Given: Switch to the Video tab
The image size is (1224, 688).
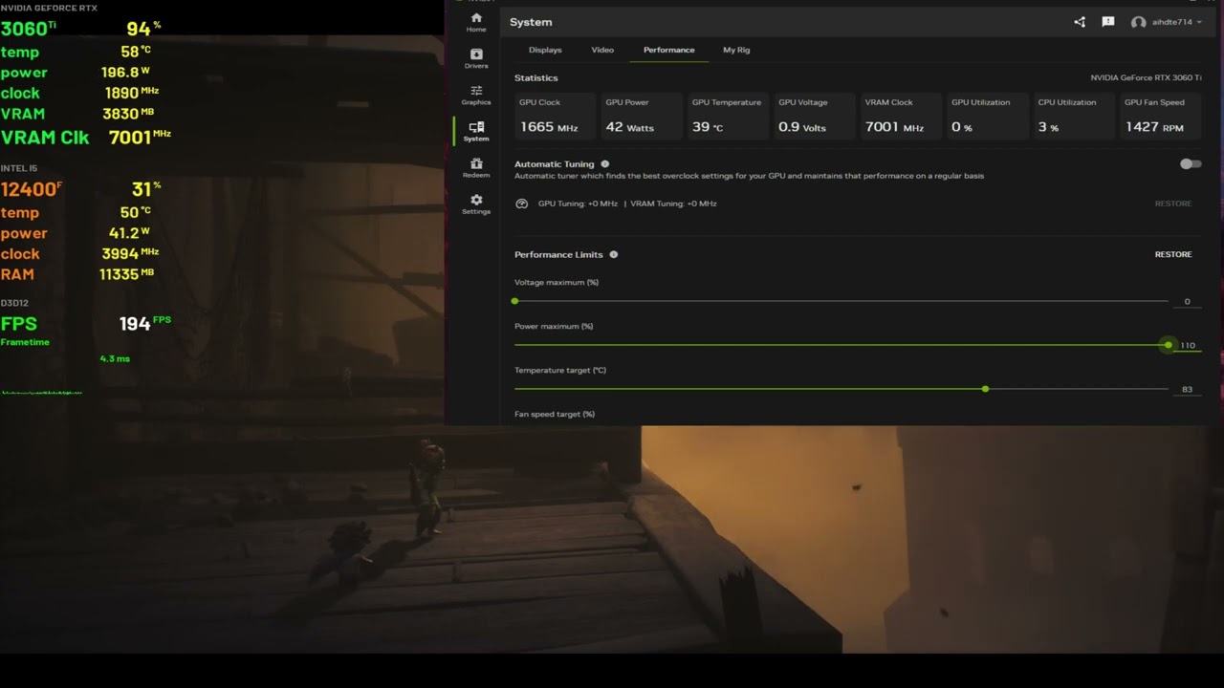Looking at the screenshot, I should [x=602, y=50].
